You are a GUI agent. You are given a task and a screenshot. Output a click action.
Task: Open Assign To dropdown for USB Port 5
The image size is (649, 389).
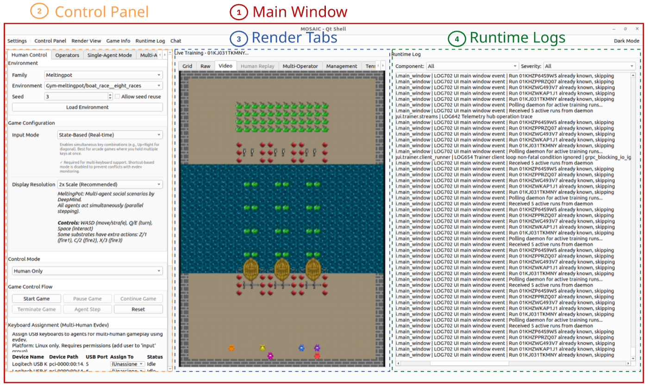click(128, 364)
